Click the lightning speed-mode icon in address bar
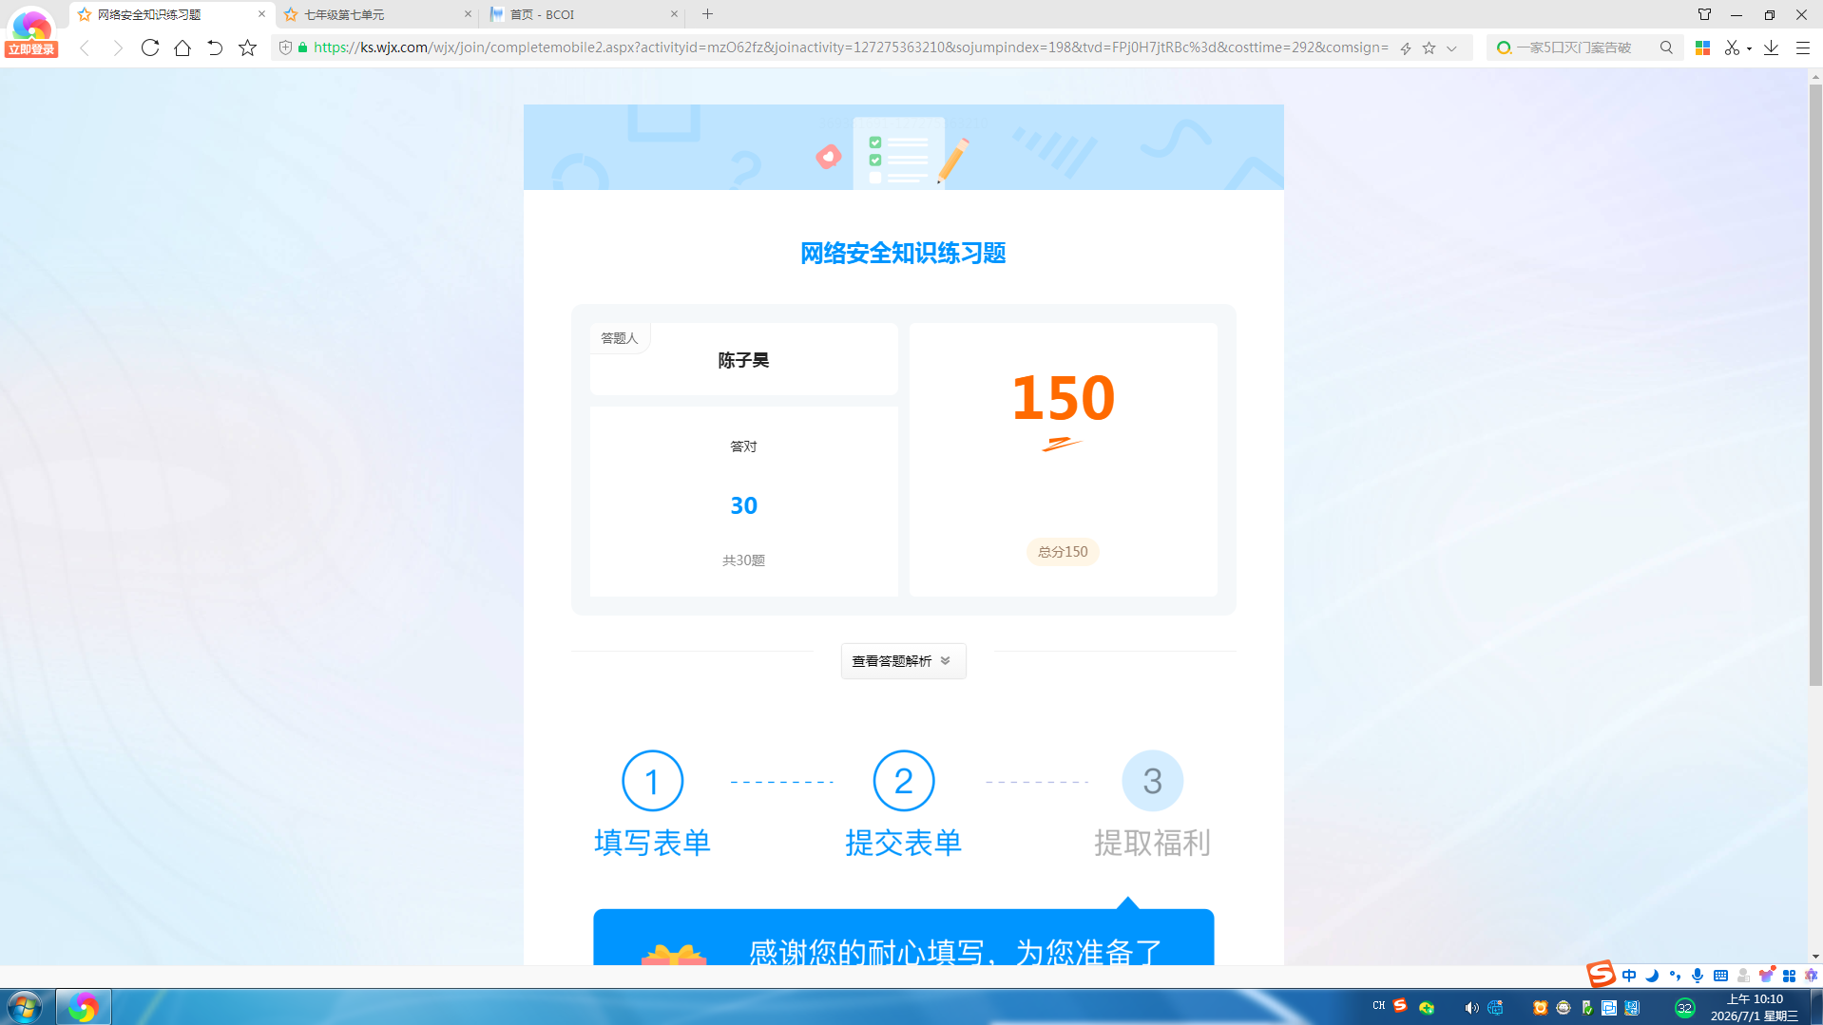 click(1406, 47)
